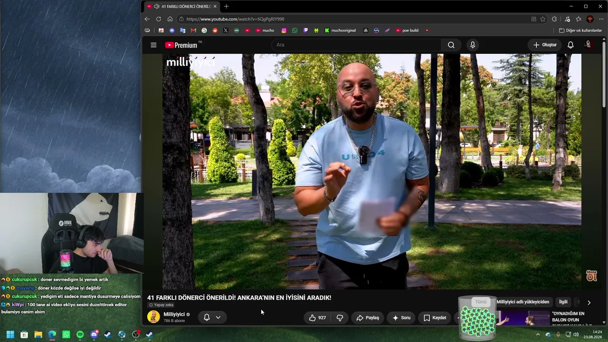Open the 'muchooriginal' Kick bookmark
The image size is (608, 342).
[x=340, y=30]
